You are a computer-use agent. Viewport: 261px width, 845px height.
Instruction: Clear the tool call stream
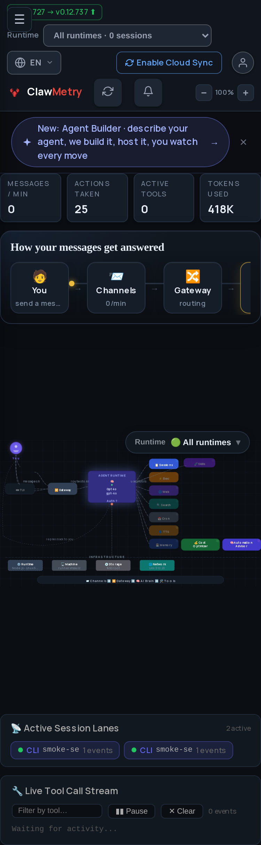[182, 811]
